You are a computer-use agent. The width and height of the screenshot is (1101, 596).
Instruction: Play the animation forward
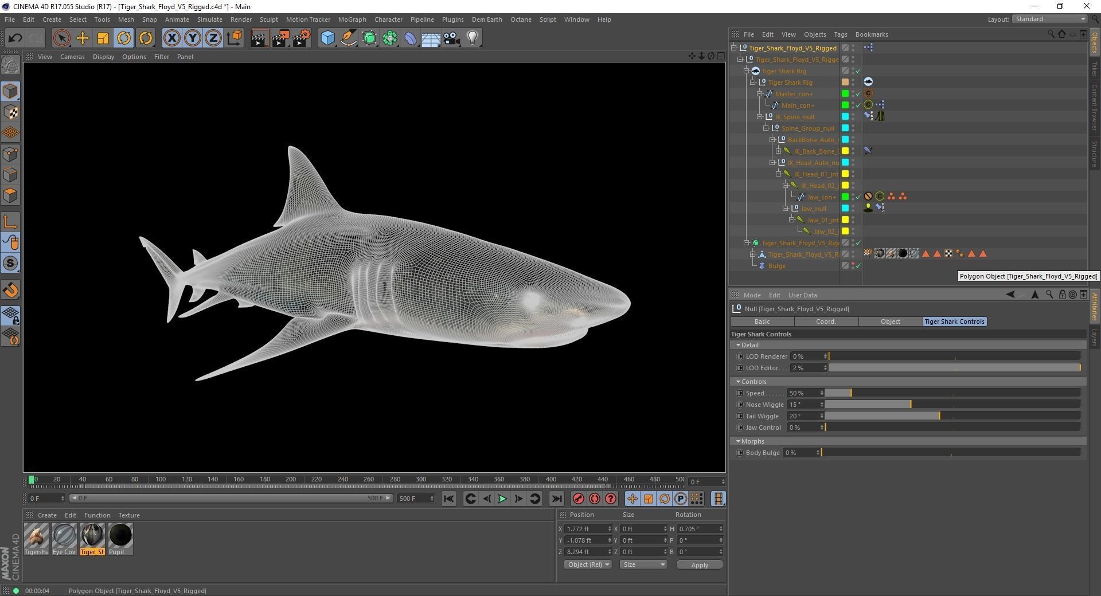502,499
